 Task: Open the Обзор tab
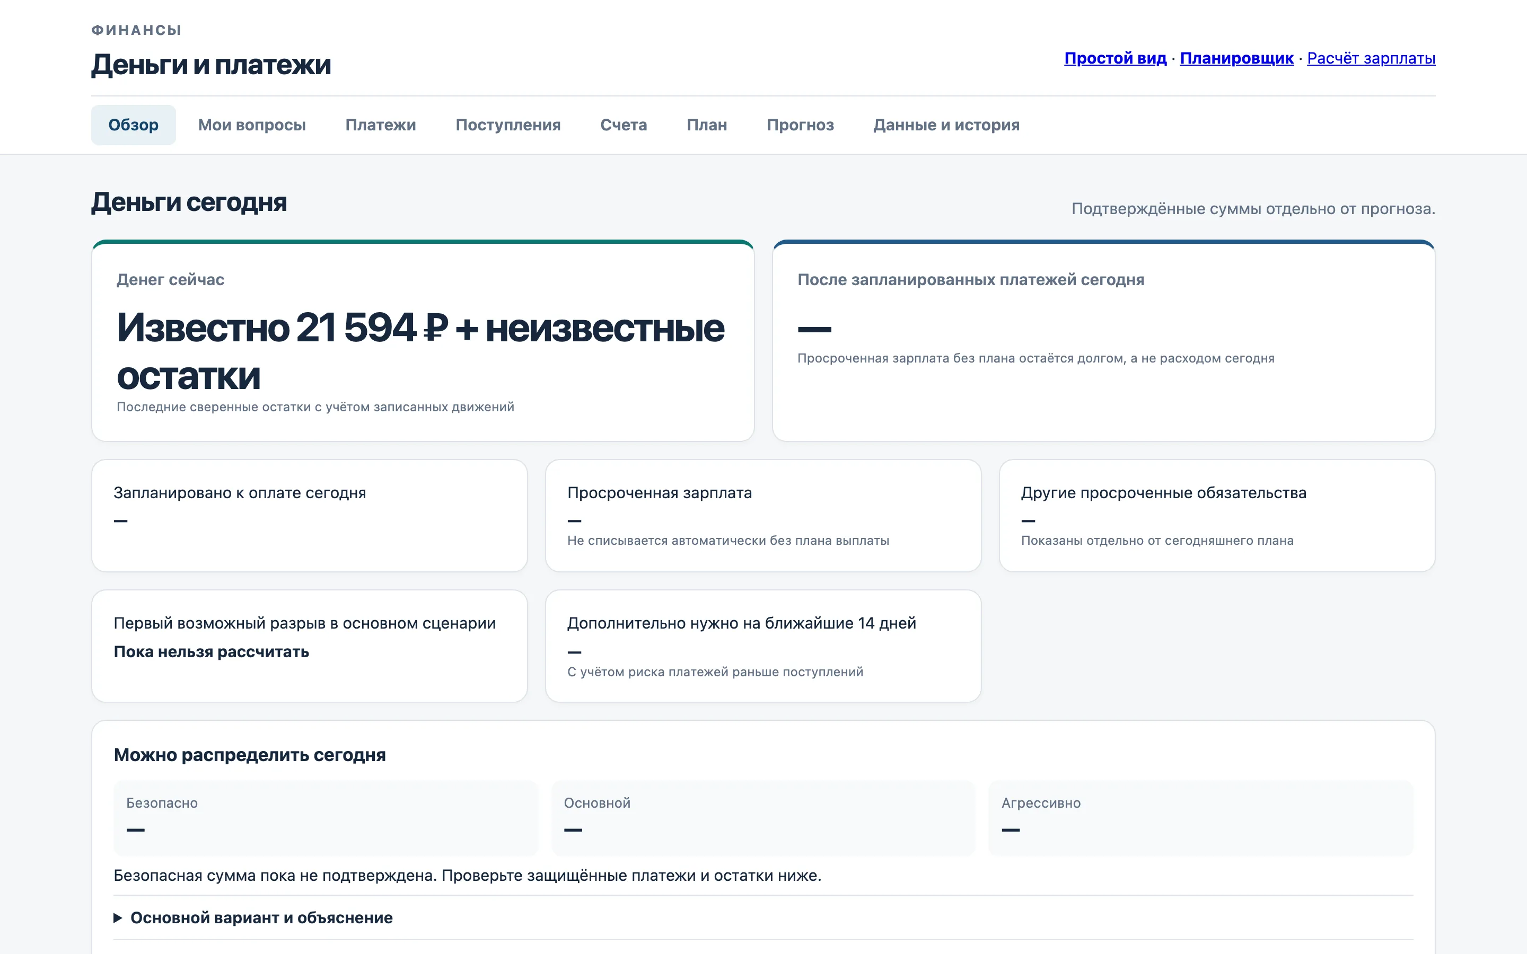tap(133, 125)
